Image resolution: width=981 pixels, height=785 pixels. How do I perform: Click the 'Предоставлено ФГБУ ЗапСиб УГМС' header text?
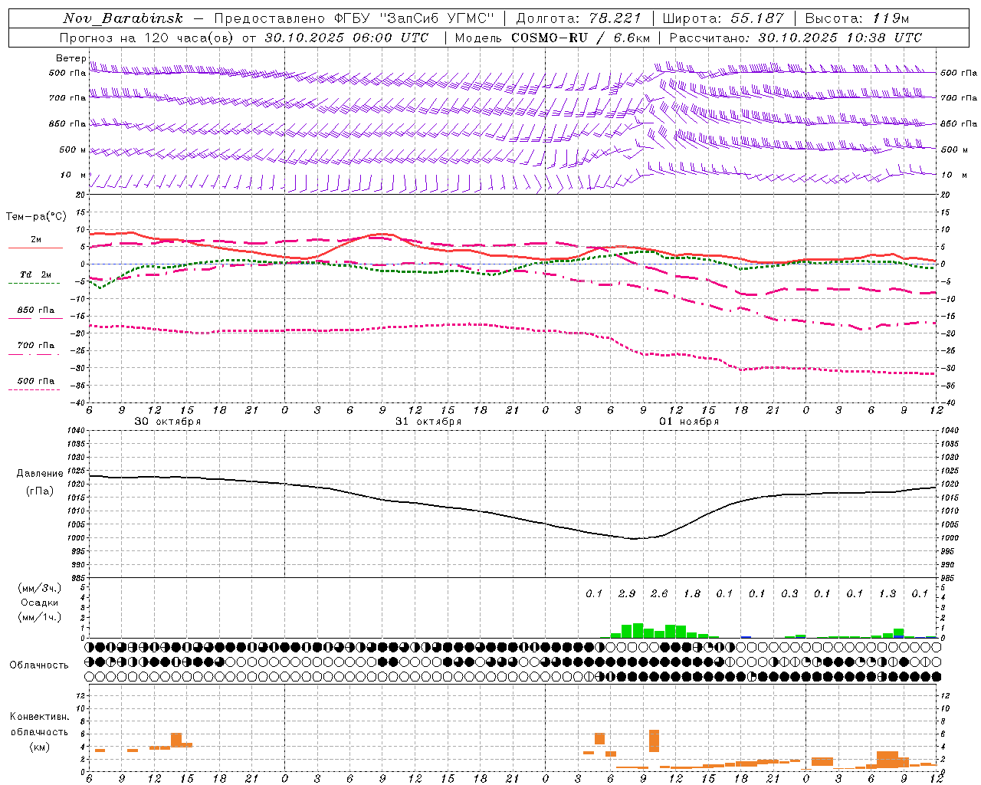(355, 18)
